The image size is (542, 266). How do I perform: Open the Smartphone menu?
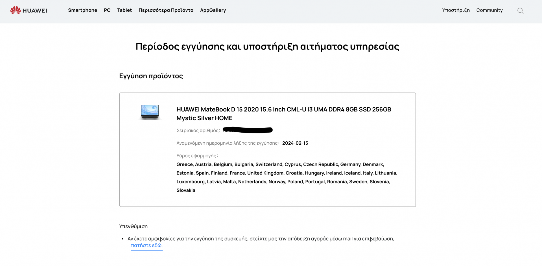(x=82, y=10)
